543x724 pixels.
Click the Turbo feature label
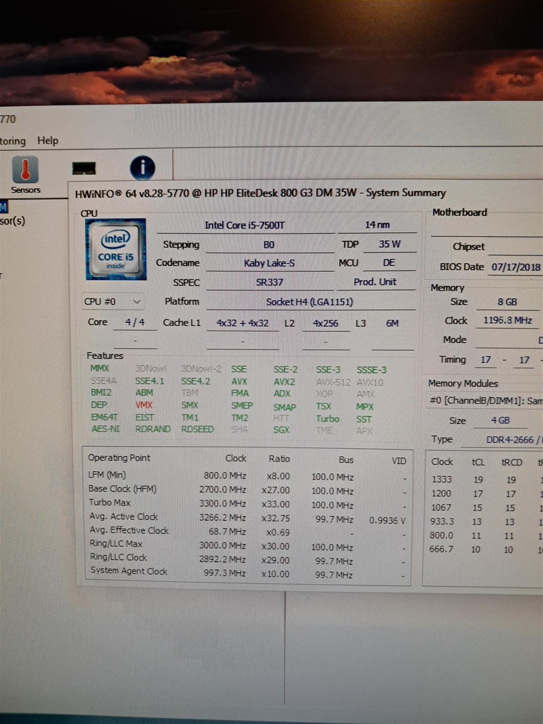[x=328, y=419]
